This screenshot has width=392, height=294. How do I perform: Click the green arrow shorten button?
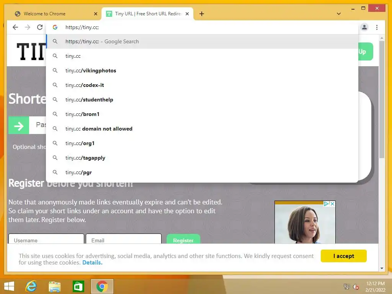[x=19, y=125]
